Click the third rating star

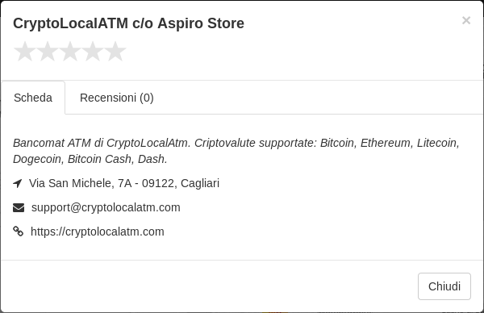(x=70, y=52)
